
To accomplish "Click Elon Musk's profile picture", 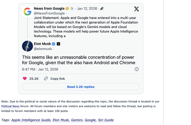I will (27, 46).
